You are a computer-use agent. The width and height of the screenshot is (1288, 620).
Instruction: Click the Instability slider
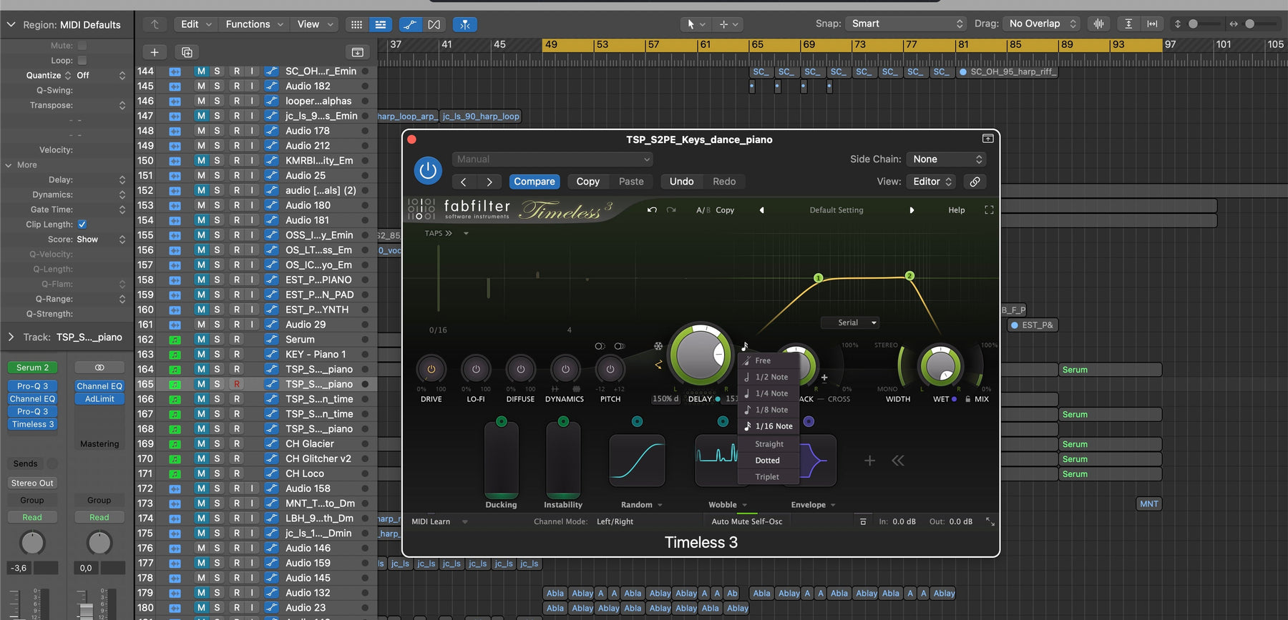pyautogui.click(x=563, y=460)
